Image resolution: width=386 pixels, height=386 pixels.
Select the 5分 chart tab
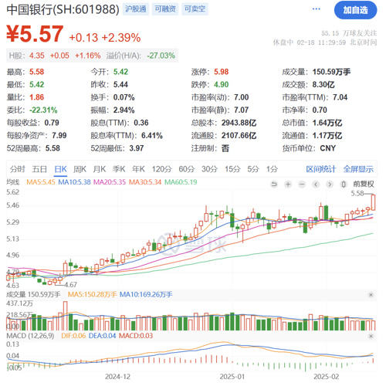pyautogui.click(x=253, y=169)
